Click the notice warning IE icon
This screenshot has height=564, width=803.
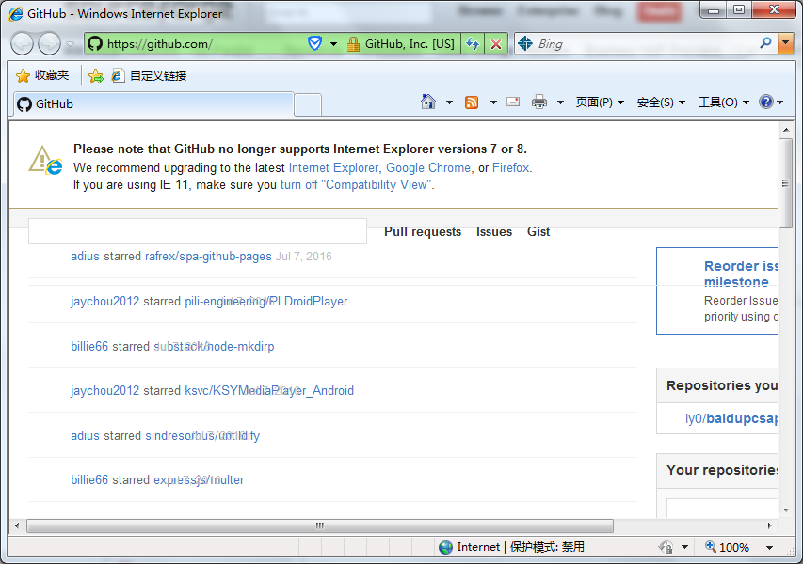(45, 161)
